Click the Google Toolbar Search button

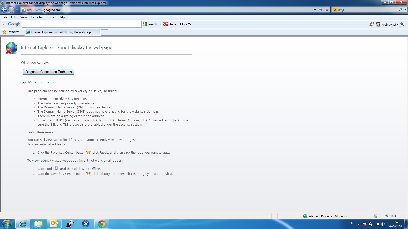click(150, 24)
